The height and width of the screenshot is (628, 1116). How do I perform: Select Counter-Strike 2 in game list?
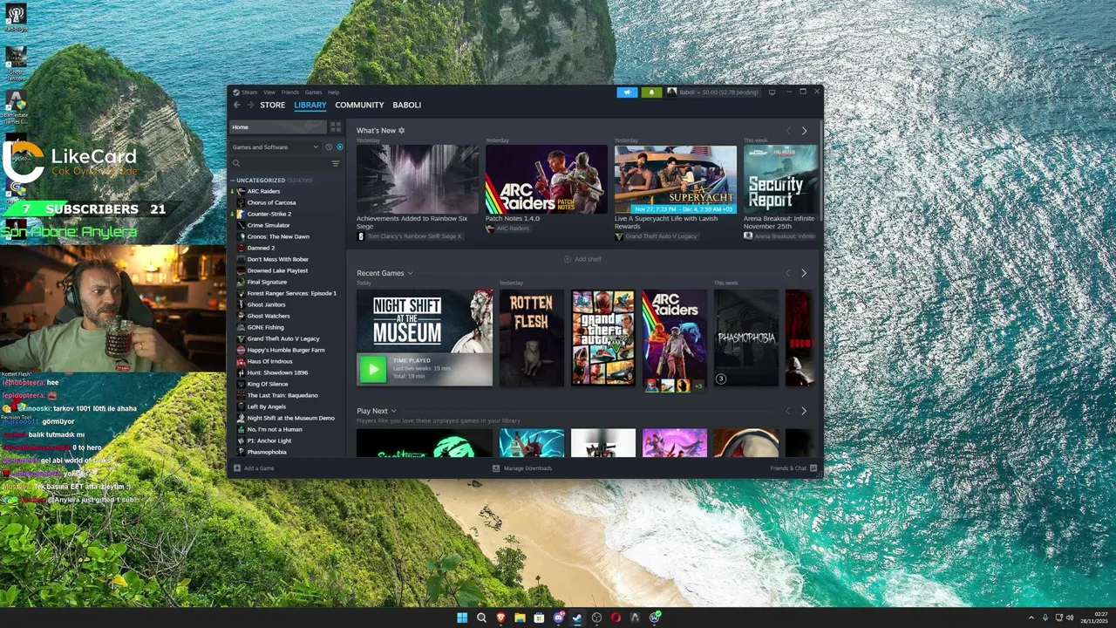tap(269, 214)
